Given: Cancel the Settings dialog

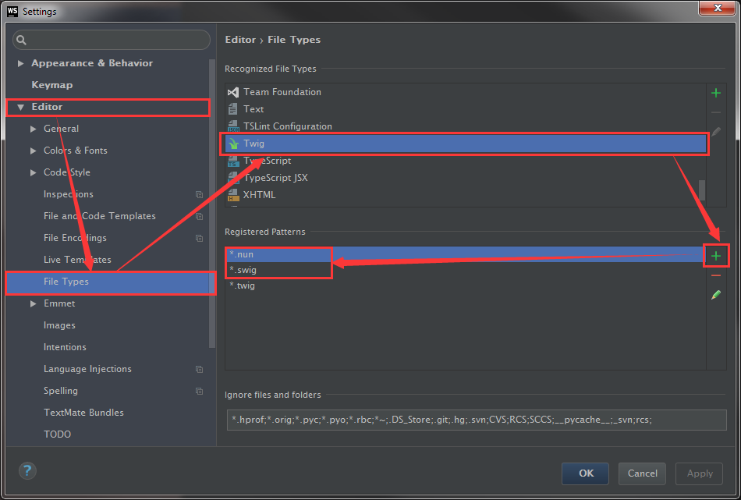Looking at the screenshot, I should 642,473.
